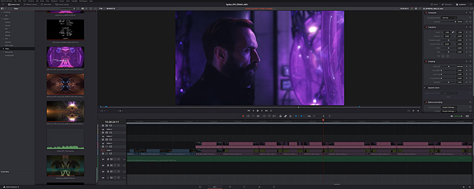Open viewer zoom percentage dropdown

[x=101, y=8]
